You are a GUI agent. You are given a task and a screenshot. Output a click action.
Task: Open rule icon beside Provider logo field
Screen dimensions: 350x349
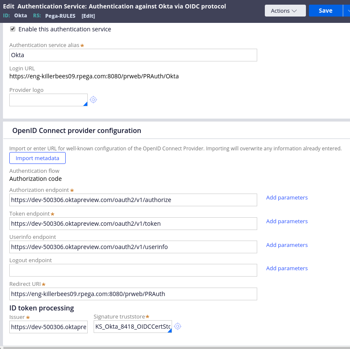tap(93, 100)
